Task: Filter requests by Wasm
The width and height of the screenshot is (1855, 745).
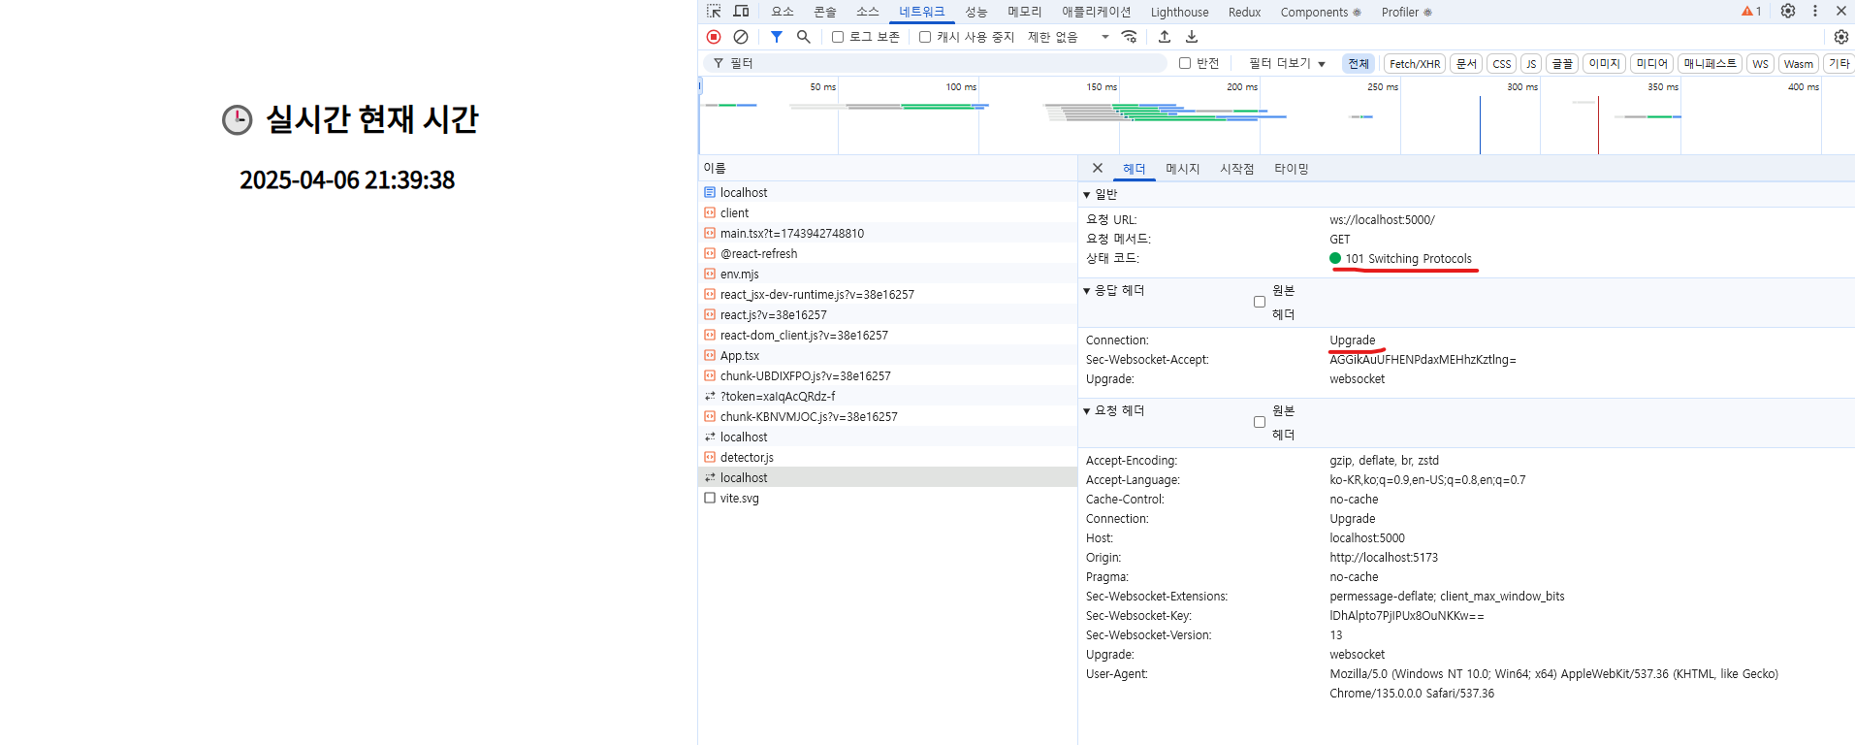Action: point(1799,63)
